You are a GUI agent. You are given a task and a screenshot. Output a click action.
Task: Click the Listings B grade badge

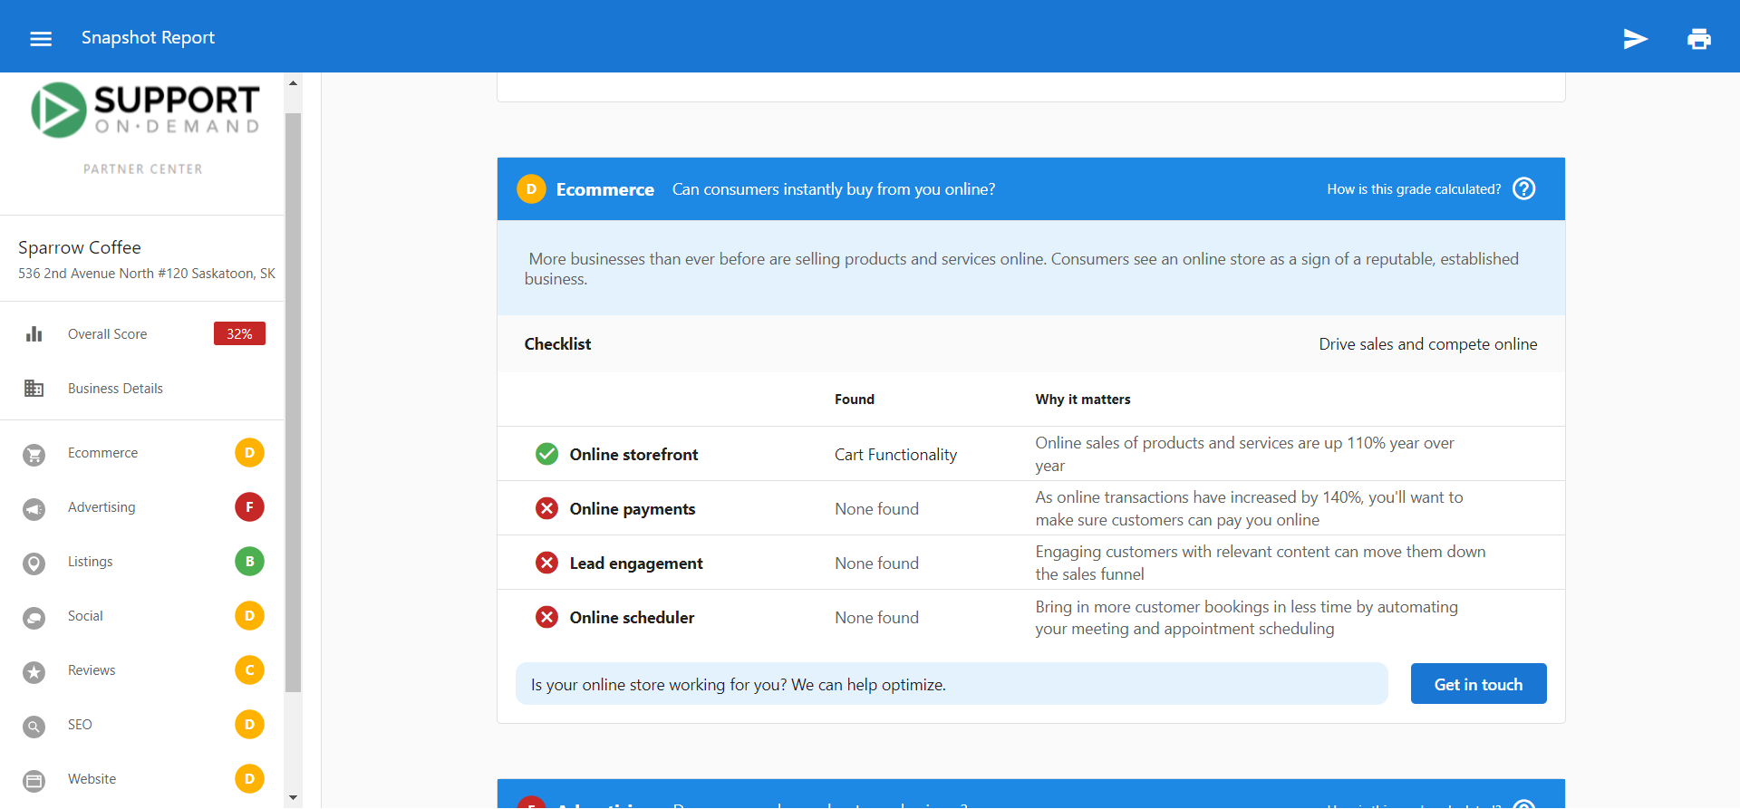[249, 562]
